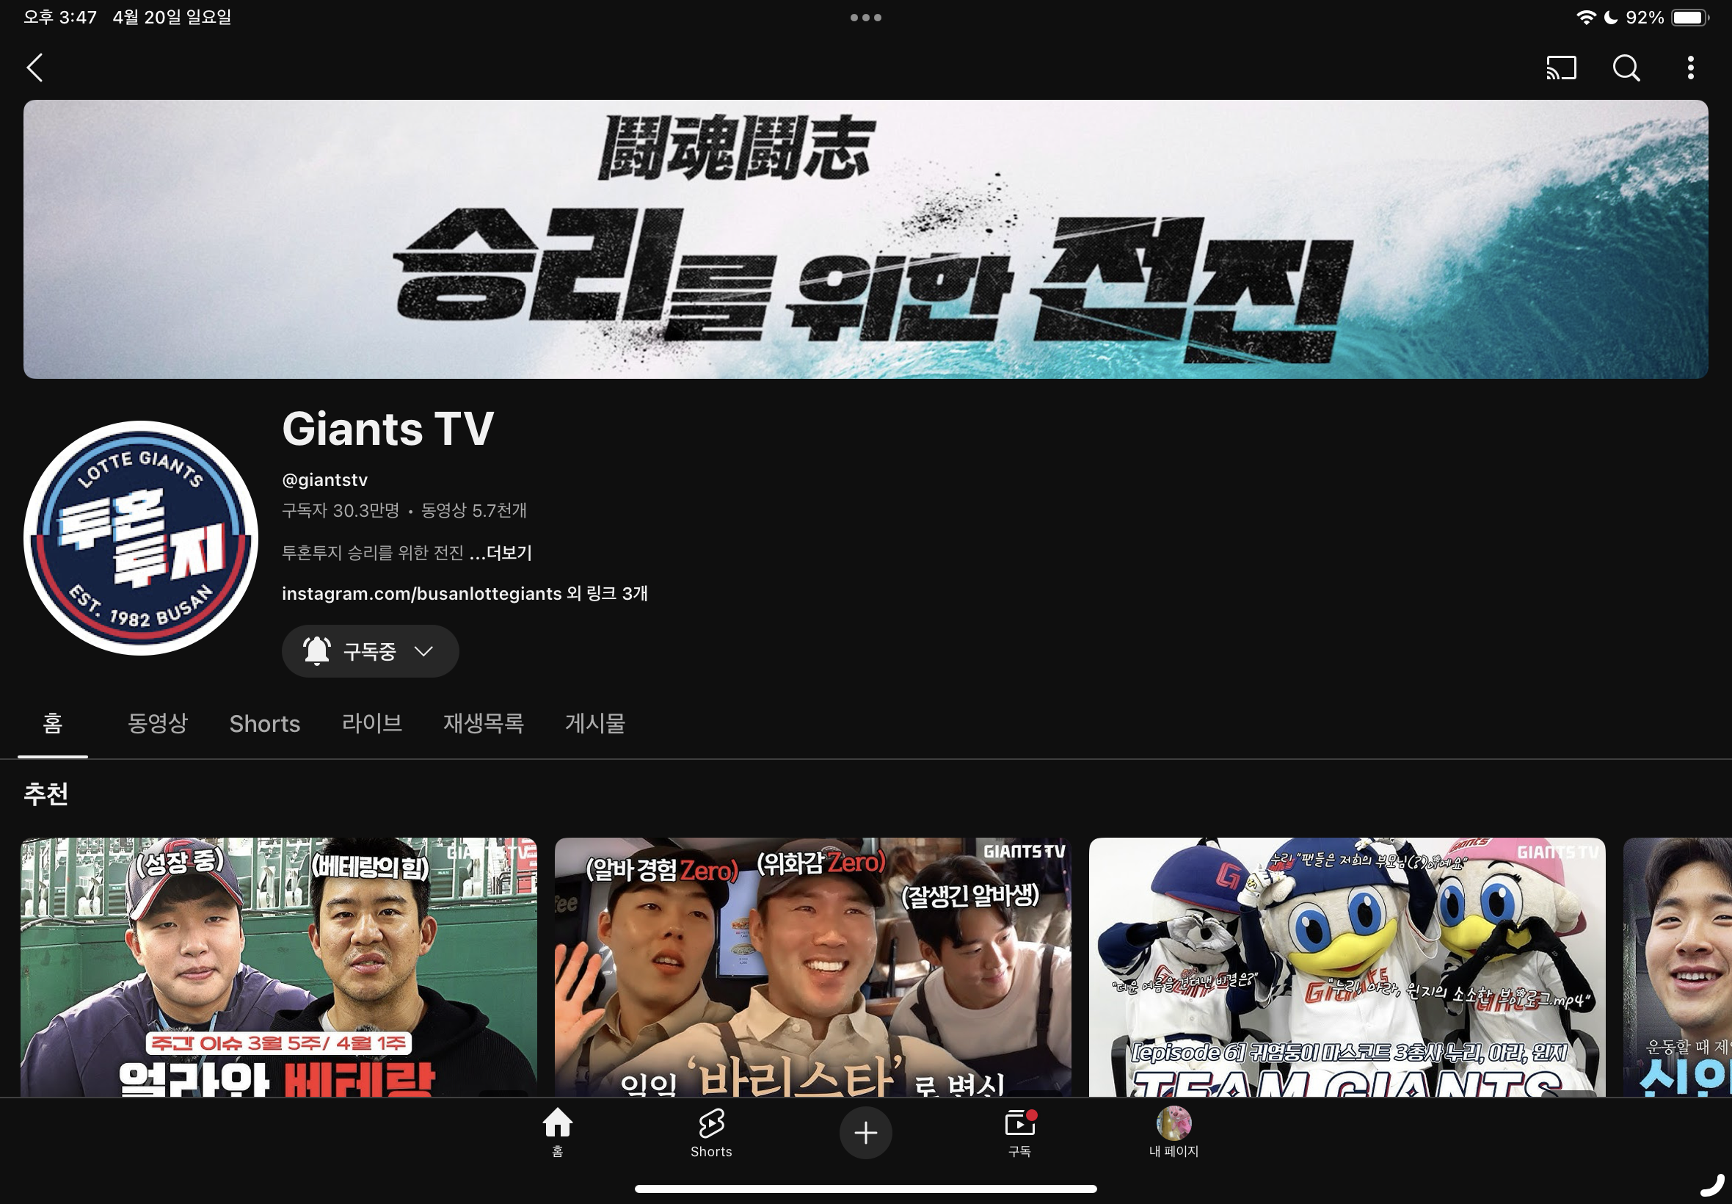Open the TEAM GIANTS mascot video thumbnail
The width and height of the screenshot is (1732, 1204).
1347,966
